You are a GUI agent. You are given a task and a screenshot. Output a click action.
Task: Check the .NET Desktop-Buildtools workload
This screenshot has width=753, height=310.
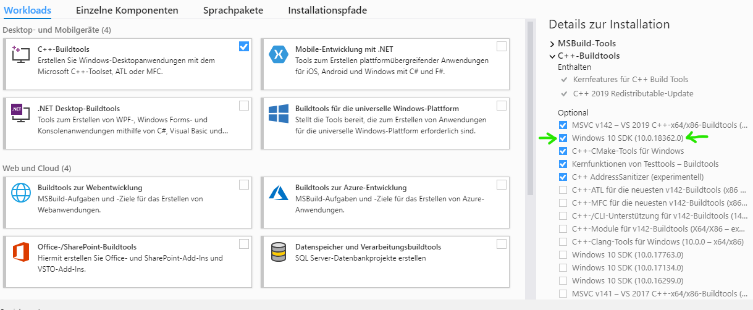tap(244, 106)
